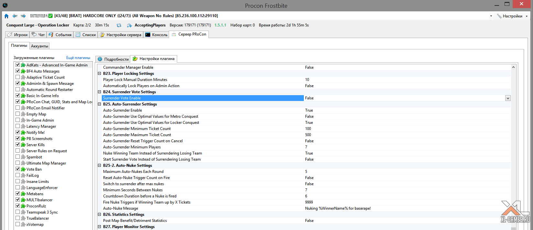The height and width of the screenshot is (230, 533).
Task: Click the puzzle icon for Insane Limits
Action: (x=23, y=182)
